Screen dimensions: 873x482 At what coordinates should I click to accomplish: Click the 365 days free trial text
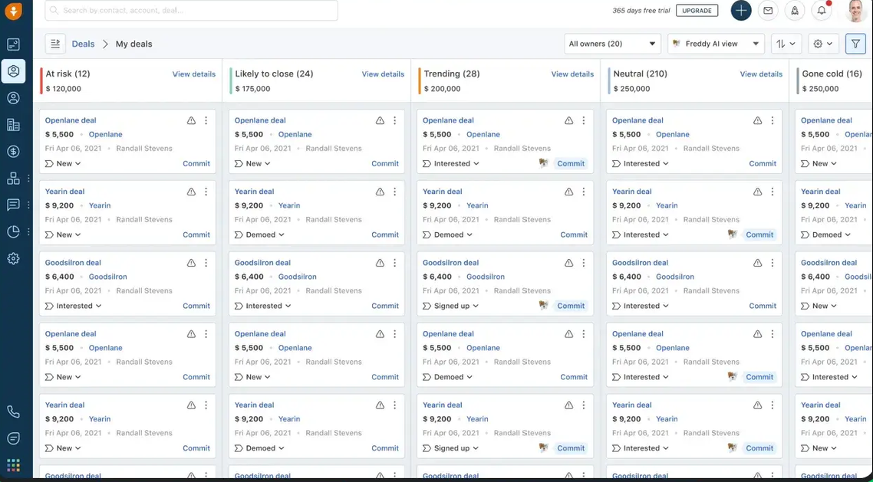point(641,11)
